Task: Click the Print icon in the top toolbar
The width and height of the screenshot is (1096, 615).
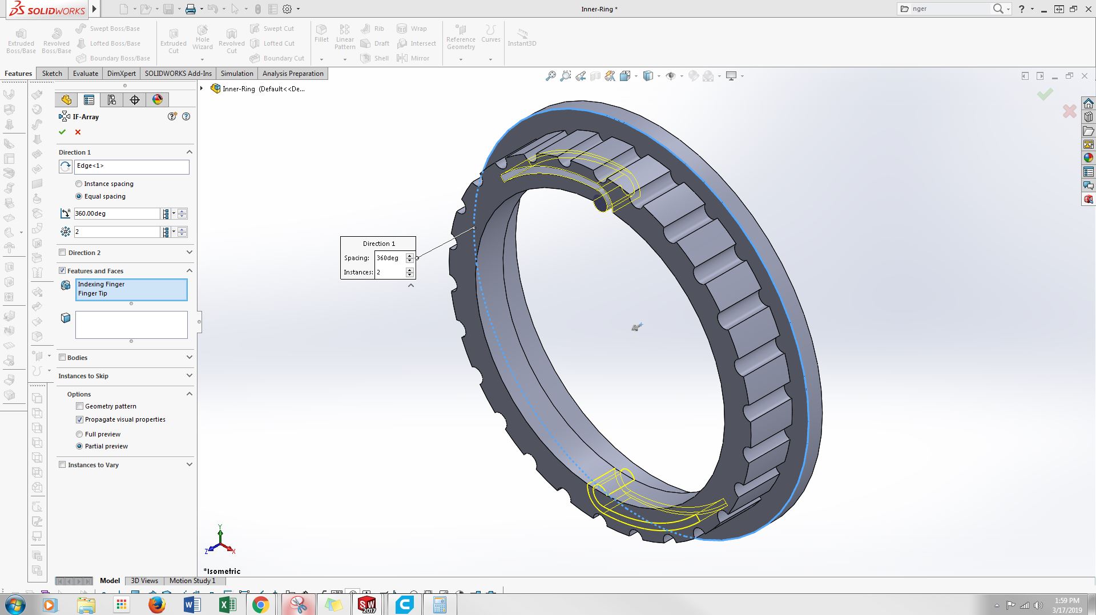Action: click(191, 9)
